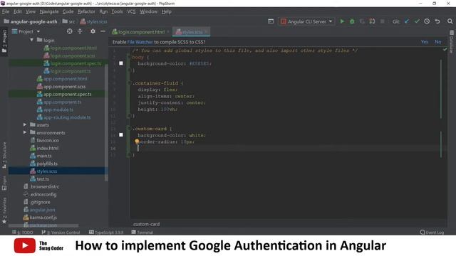Open the Terminal tool window

[x=142, y=233]
